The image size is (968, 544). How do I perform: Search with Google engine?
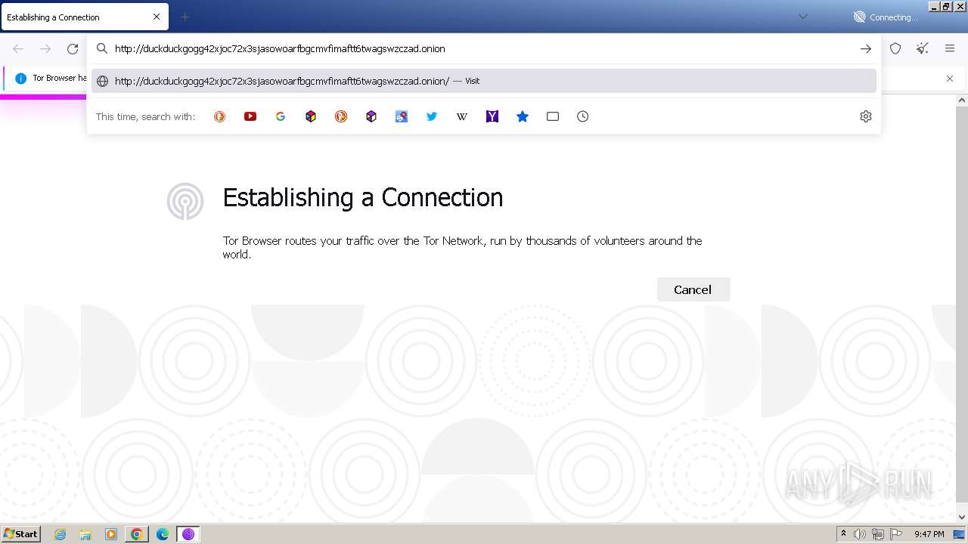[281, 116]
